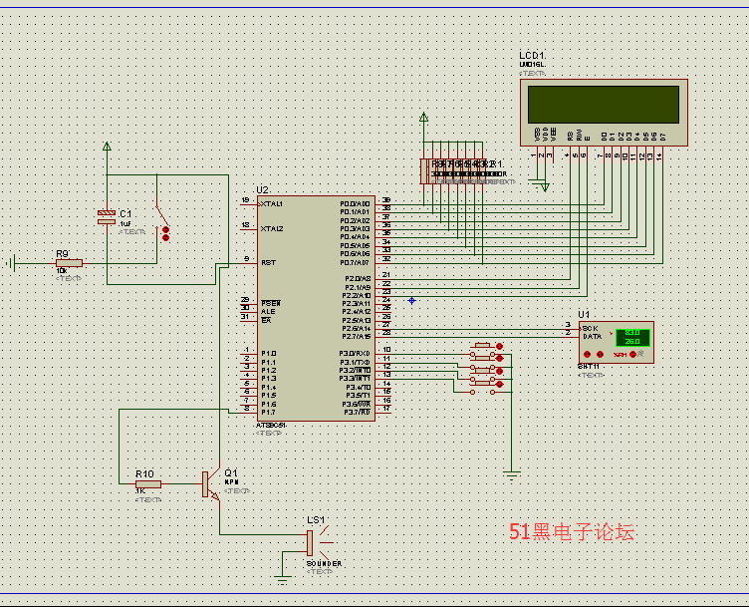Click the SHT11 part name text
The image size is (749, 607).
(x=588, y=367)
